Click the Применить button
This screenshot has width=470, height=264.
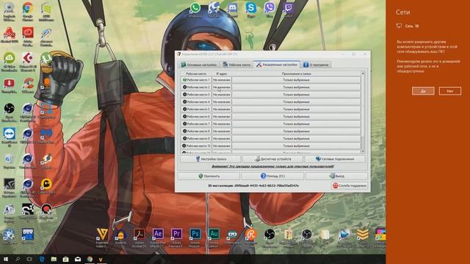click(209, 176)
